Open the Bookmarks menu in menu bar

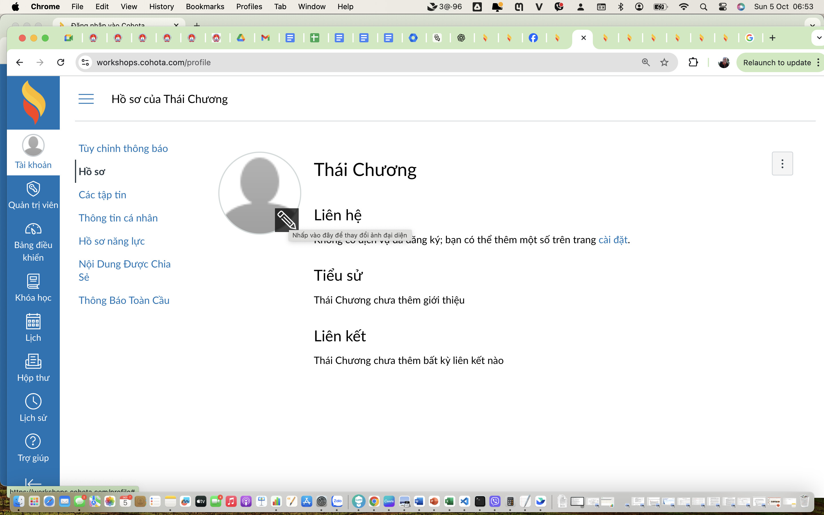pyautogui.click(x=205, y=7)
